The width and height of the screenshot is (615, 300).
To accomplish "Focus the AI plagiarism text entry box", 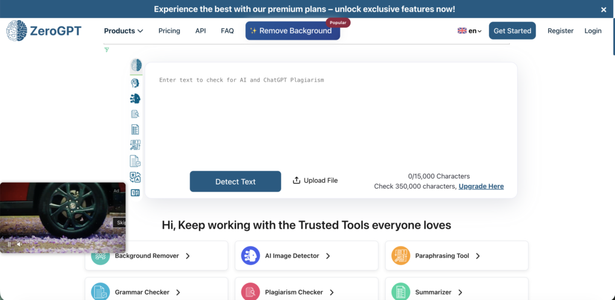I will click(331, 118).
